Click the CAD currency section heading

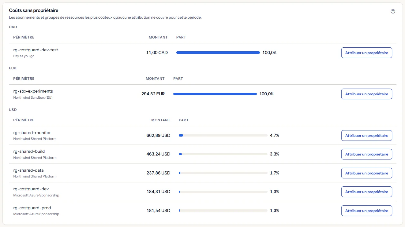(x=13, y=27)
